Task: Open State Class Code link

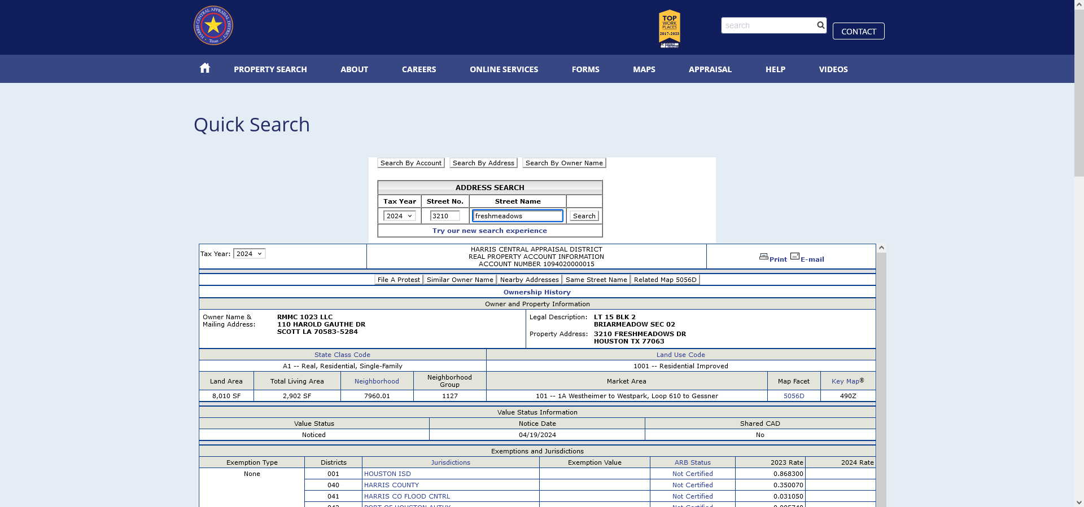Action: 342,355
